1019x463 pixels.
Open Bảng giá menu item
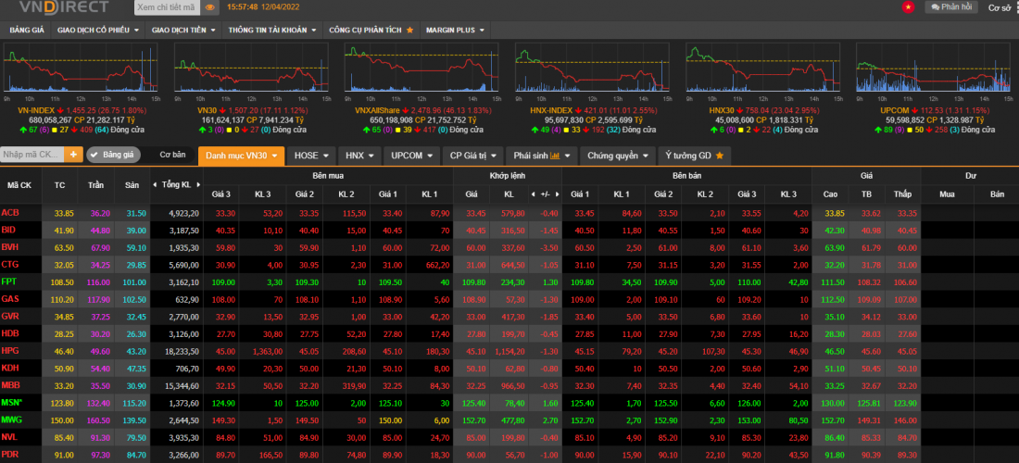pos(27,30)
